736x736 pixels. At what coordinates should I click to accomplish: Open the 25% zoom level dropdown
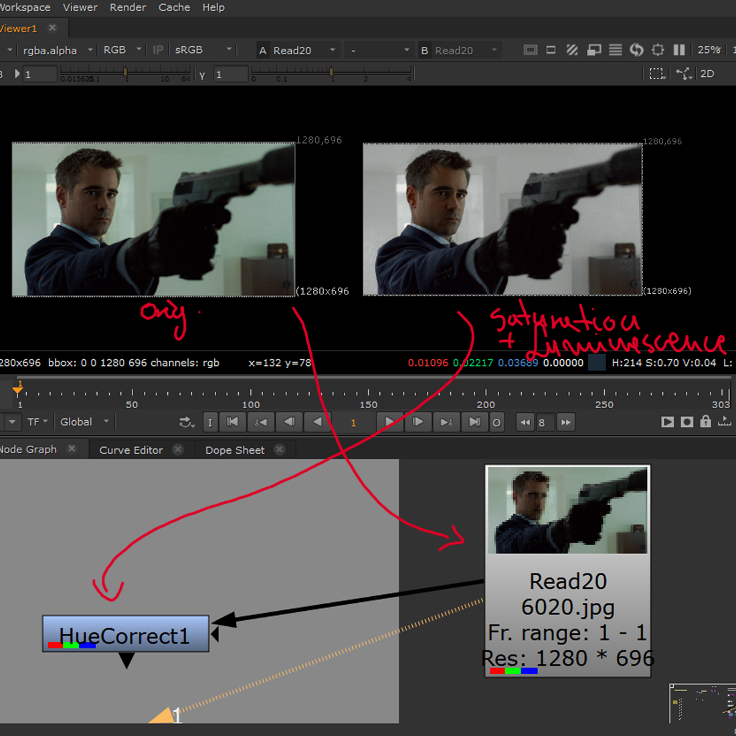(709, 50)
